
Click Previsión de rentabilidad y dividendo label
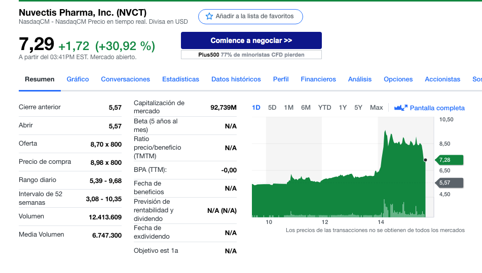coord(154,210)
